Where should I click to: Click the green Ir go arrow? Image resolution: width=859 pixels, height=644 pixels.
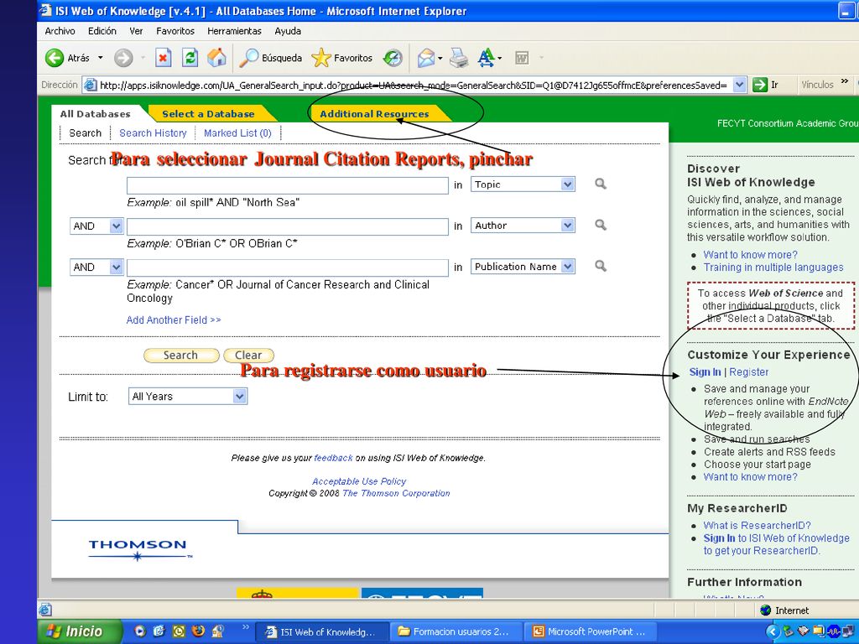760,85
